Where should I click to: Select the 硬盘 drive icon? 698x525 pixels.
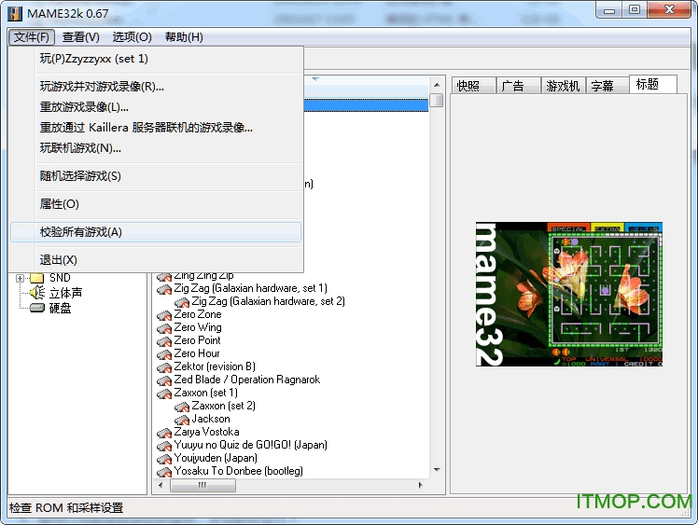coord(37,308)
